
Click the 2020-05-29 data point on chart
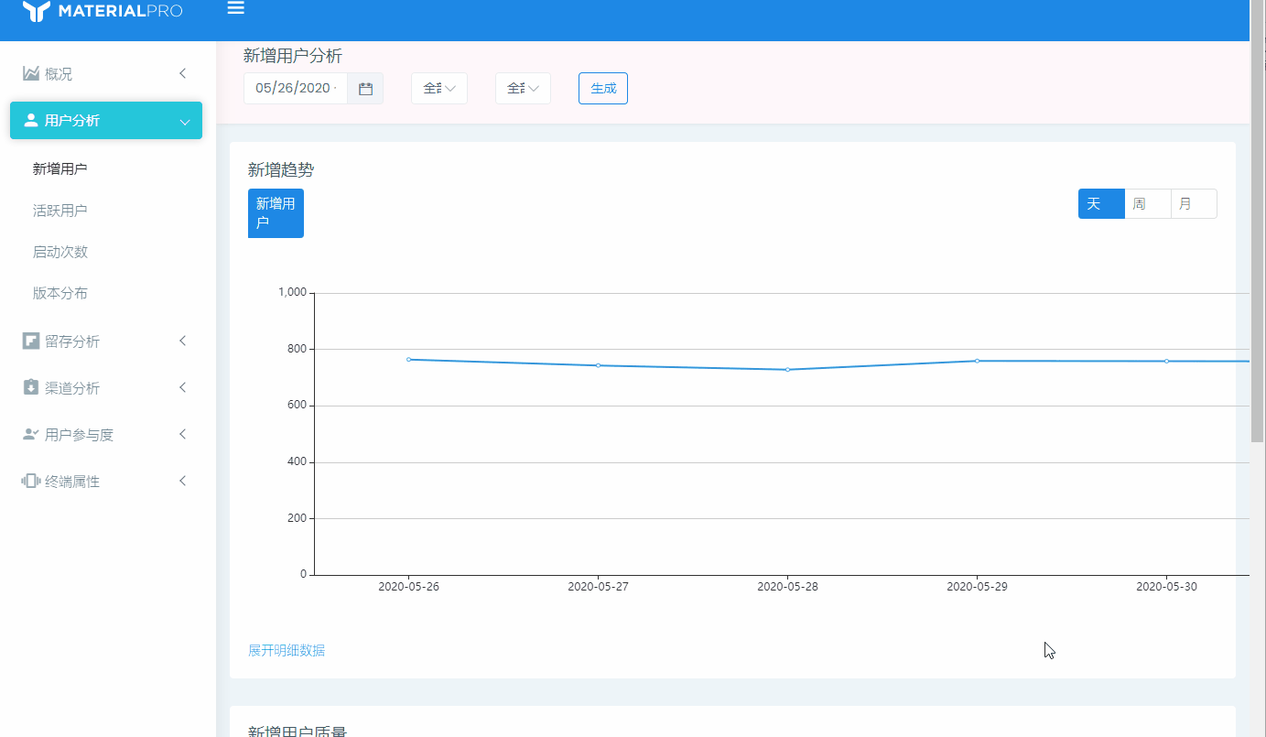point(977,361)
